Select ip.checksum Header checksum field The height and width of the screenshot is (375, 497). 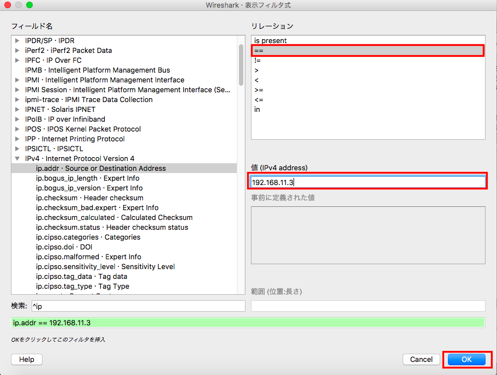coord(124,198)
